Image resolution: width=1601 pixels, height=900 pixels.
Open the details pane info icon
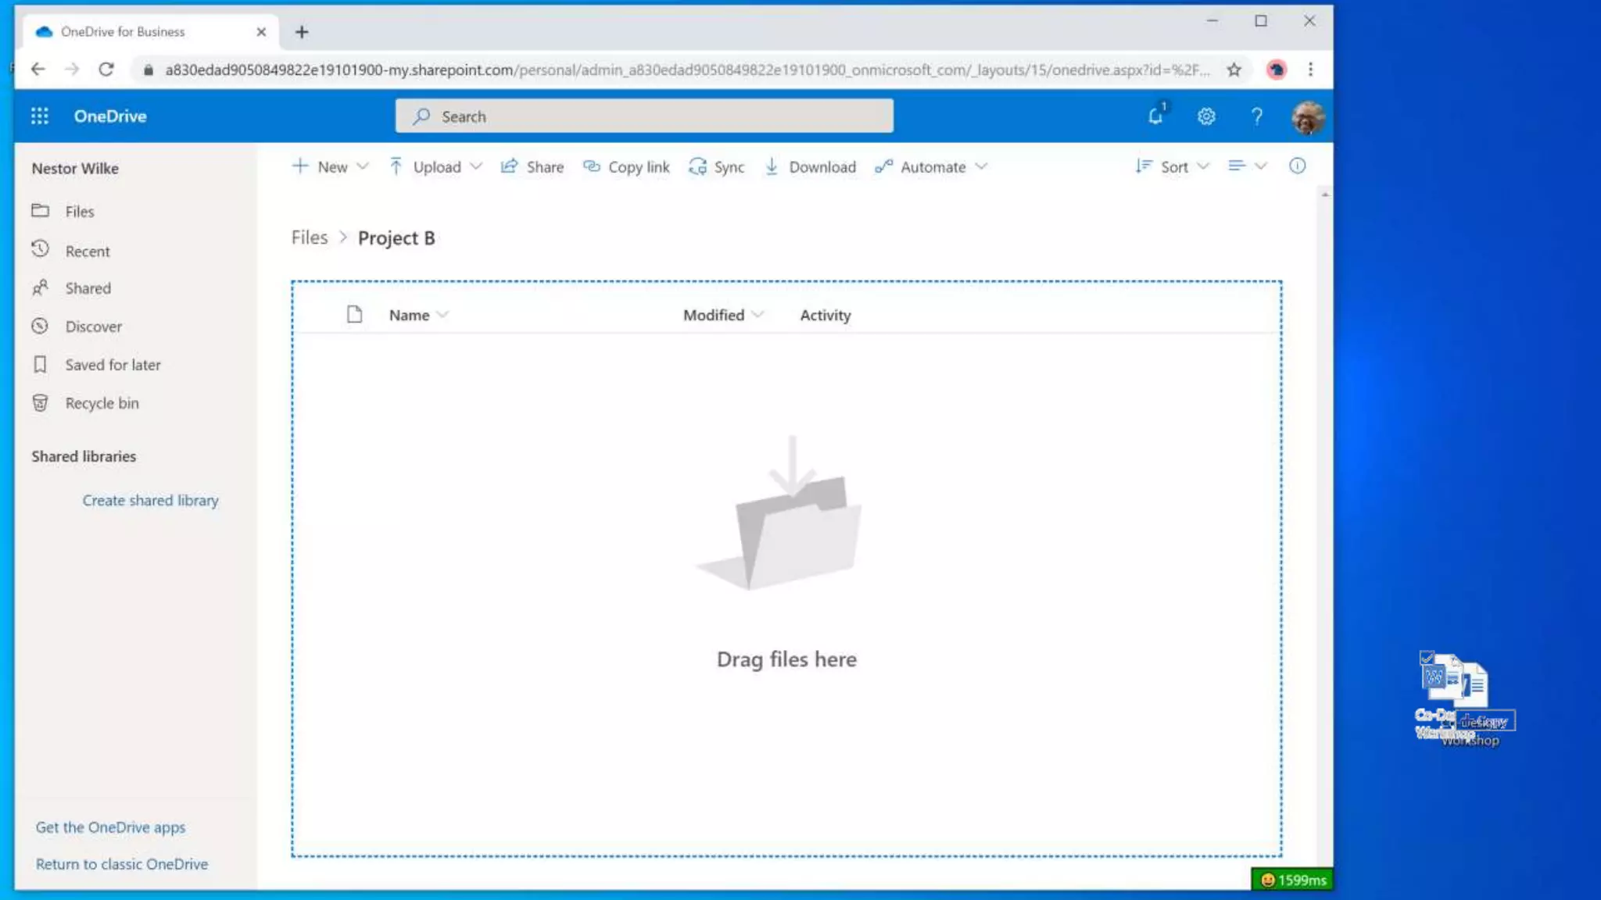click(x=1297, y=166)
